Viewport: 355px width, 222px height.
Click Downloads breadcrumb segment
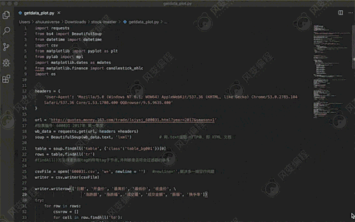75,22
